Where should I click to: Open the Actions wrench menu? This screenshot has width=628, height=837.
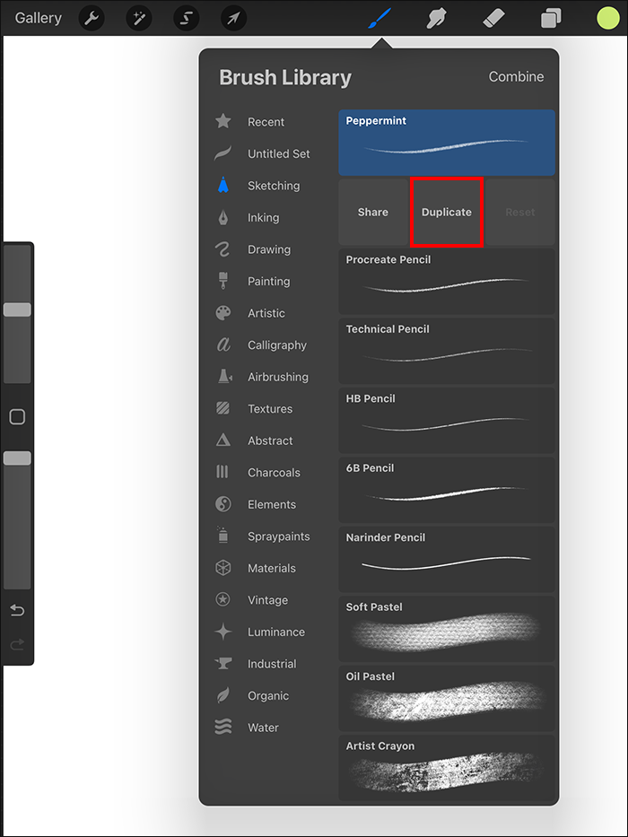92,19
